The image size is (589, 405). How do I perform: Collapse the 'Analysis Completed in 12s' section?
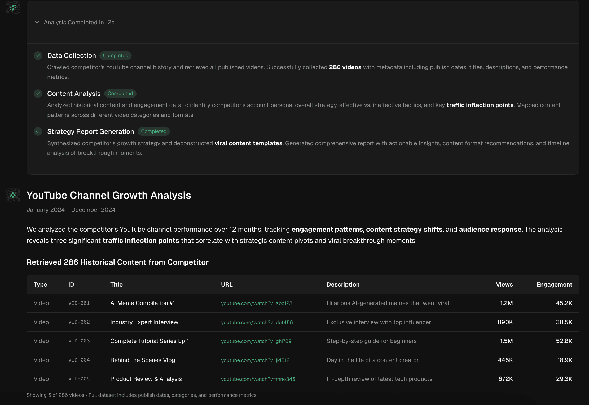(x=37, y=23)
